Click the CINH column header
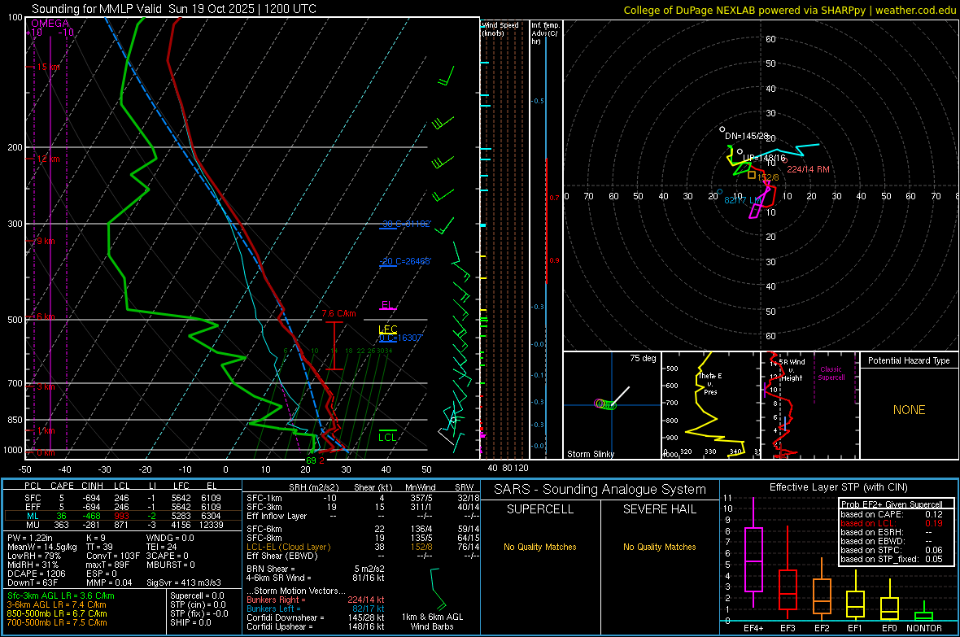 click(92, 486)
